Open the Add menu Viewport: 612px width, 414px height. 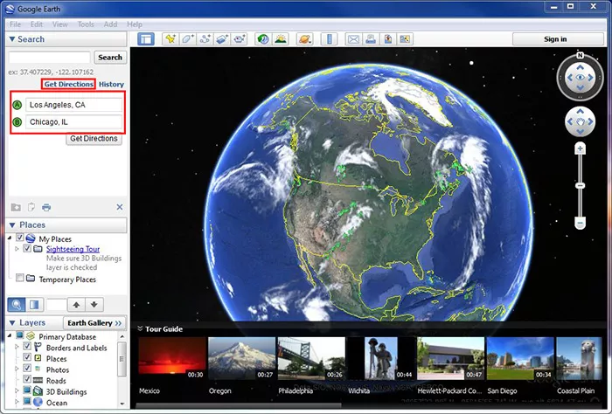(110, 24)
